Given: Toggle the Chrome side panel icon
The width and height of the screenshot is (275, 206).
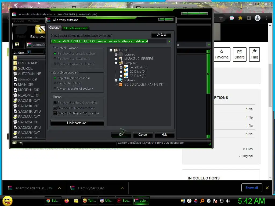Looking at the screenshot, I should [x=249, y=18].
